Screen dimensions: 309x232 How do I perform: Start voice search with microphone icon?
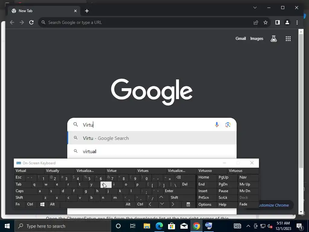tap(217, 125)
